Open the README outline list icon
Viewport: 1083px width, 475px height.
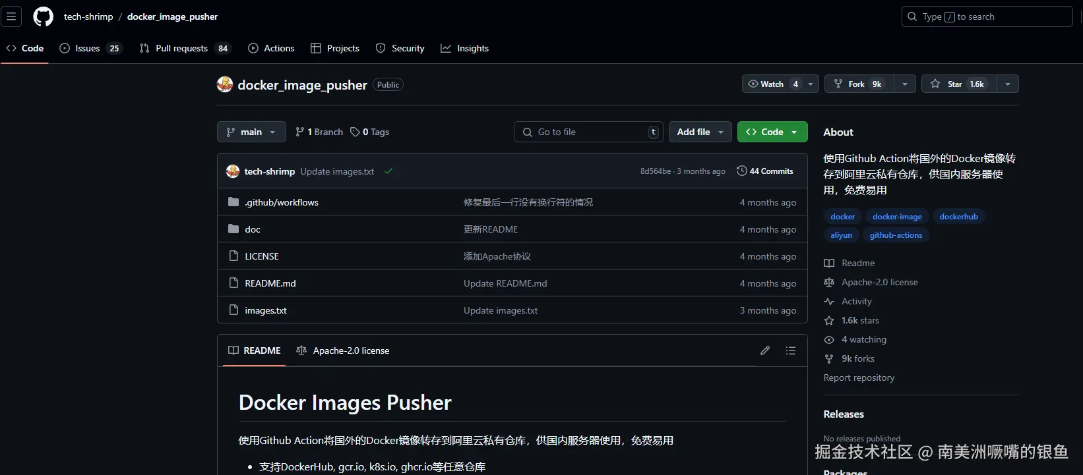(x=791, y=350)
